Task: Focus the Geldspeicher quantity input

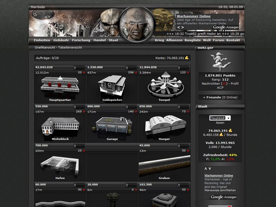Action: coord(131,68)
